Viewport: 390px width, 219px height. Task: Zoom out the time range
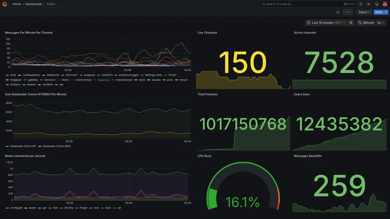[351, 23]
